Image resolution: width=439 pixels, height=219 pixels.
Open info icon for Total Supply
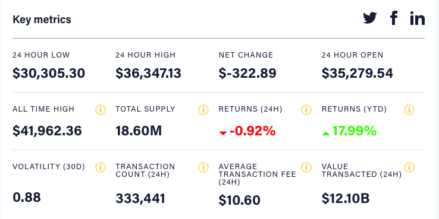tap(203, 110)
